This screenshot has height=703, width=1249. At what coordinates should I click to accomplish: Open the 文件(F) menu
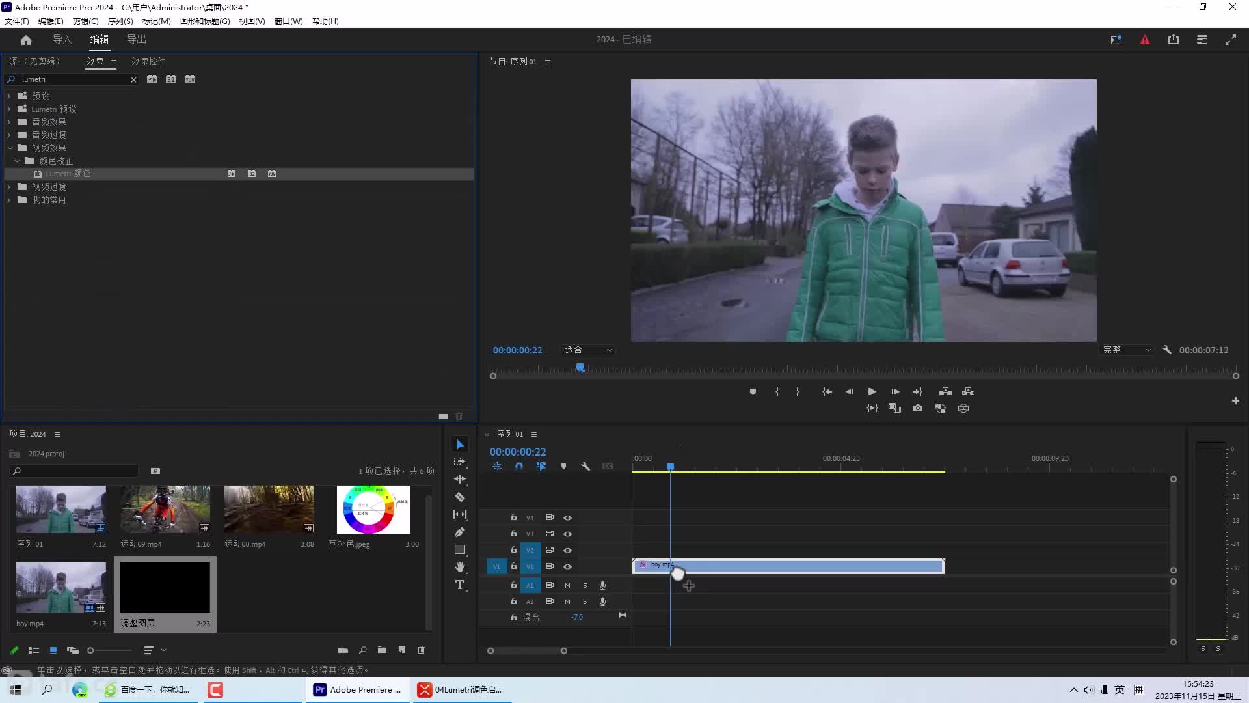click(x=17, y=21)
